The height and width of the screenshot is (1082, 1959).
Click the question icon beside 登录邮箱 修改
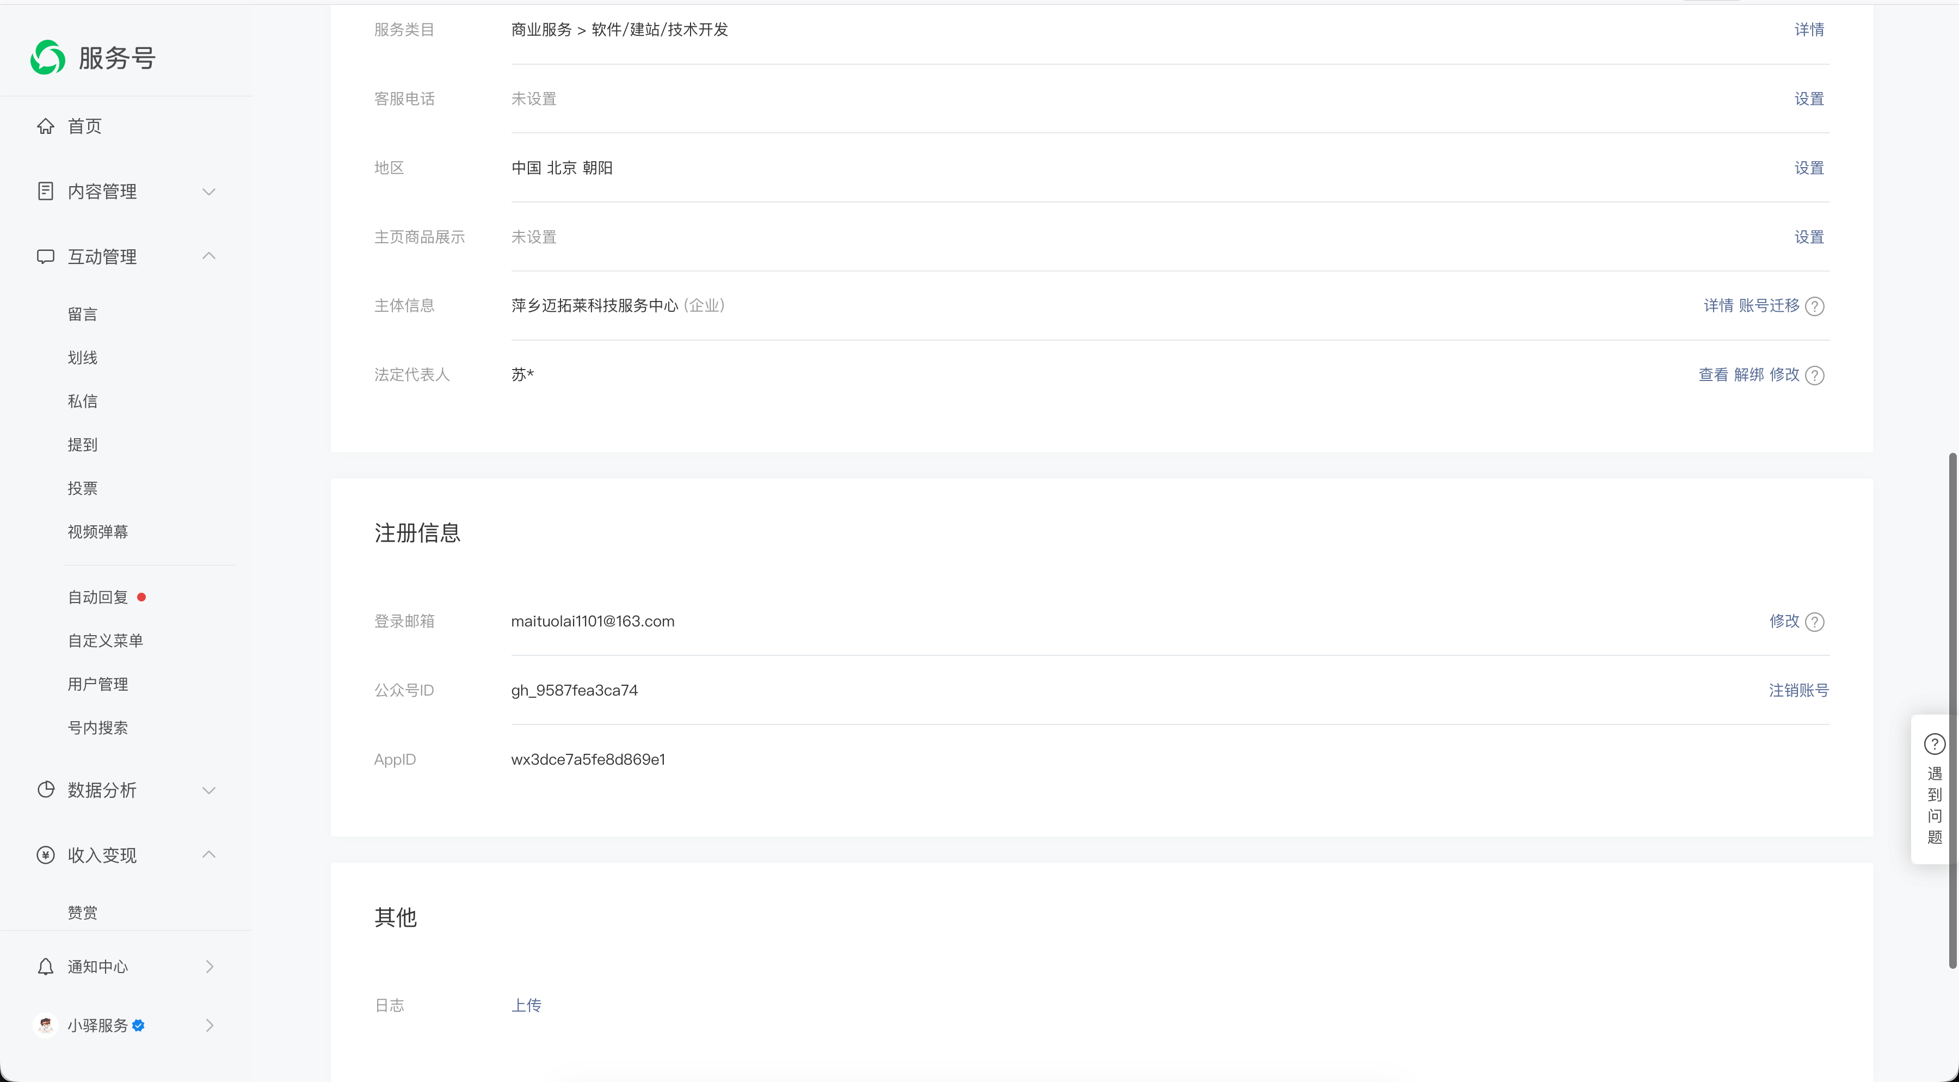pyautogui.click(x=1814, y=622)
